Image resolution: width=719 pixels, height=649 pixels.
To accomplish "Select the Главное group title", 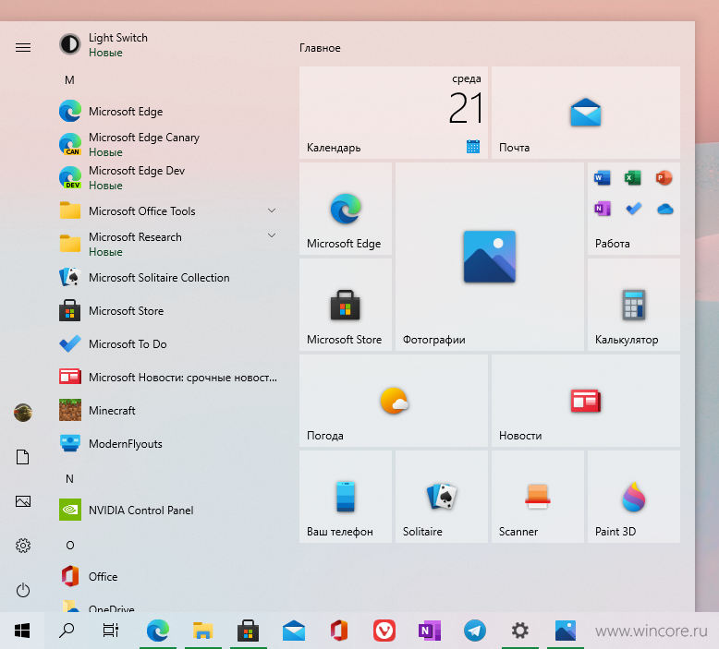I will (x=320, y=48).
